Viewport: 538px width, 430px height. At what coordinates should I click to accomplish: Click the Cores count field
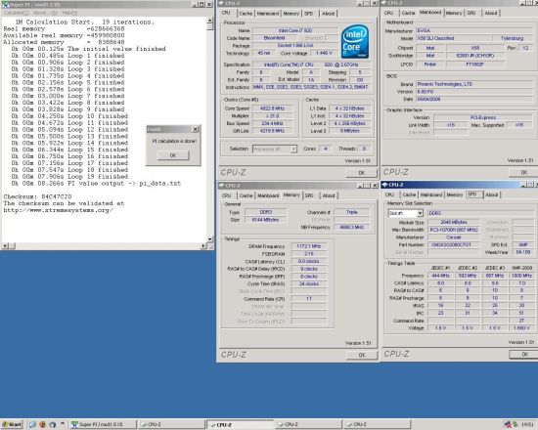click(325, 149)
